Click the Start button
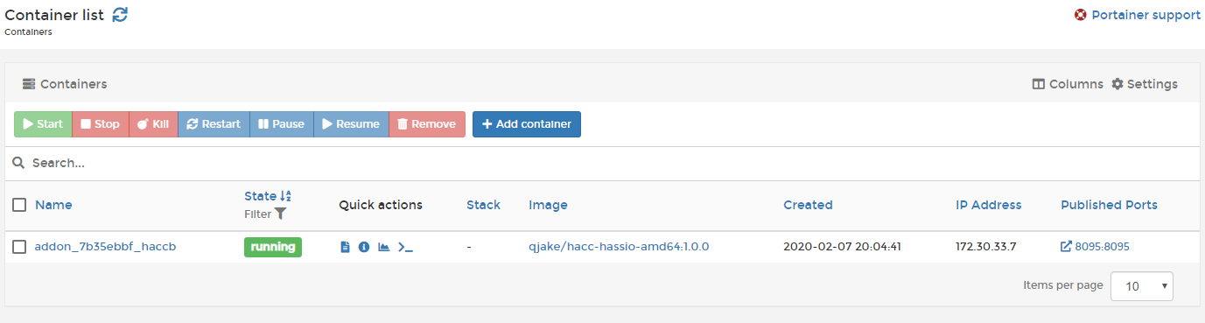The width and height of the screenshot is (1205, 323). click(43, 124)
